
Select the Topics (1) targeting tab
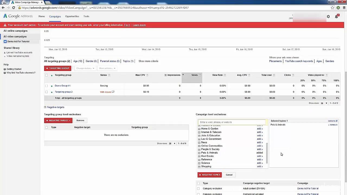click(128, 61)
